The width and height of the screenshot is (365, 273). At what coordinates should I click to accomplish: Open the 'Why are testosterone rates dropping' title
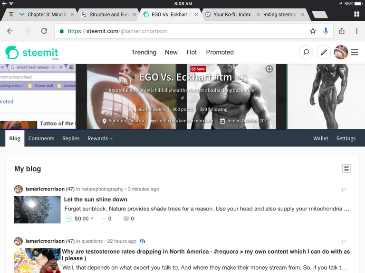(x=206, y=255)
